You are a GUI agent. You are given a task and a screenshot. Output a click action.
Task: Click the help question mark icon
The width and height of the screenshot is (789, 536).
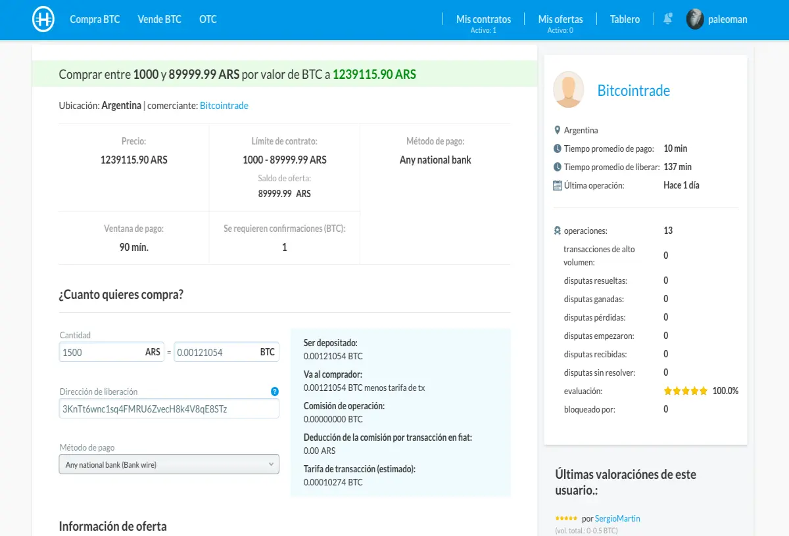pyautogui.click(x=275, y=391)
